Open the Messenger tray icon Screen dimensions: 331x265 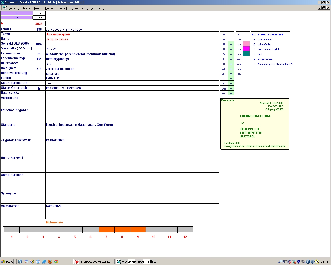(294, 262)
